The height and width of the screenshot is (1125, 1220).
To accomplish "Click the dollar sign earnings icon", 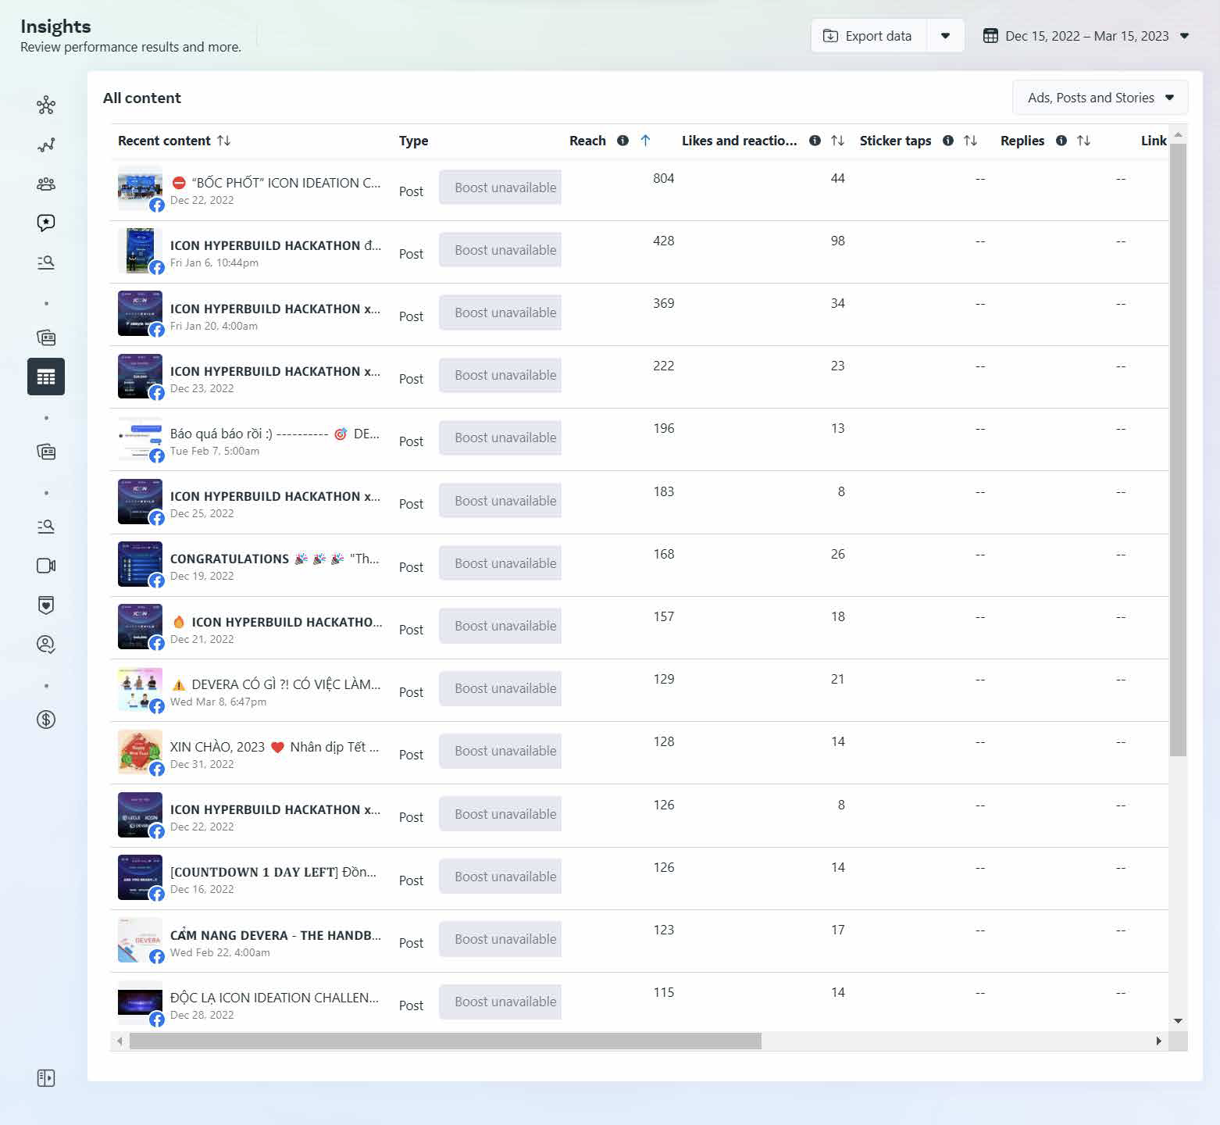I will [46, 720].
